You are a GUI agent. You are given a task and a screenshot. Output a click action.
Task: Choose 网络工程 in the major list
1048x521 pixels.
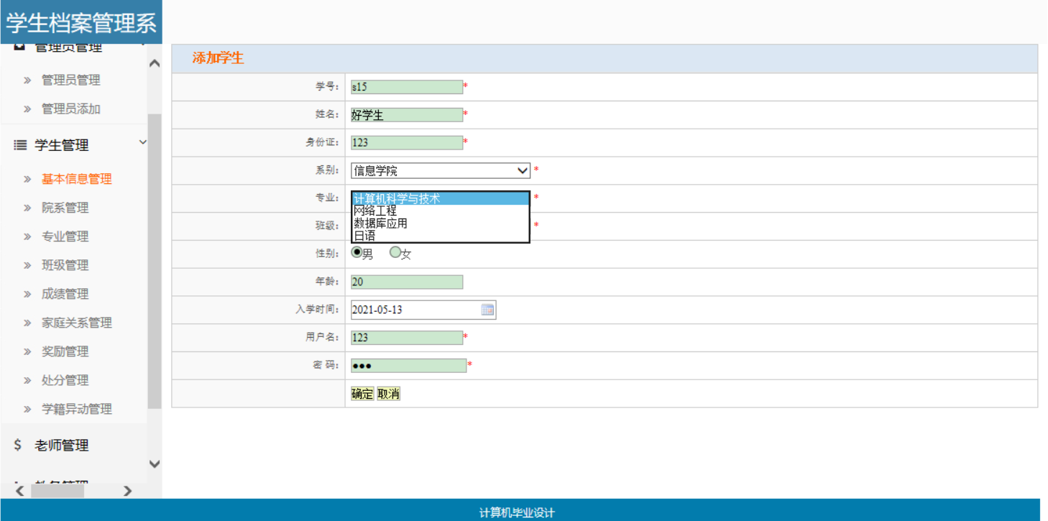click(441, 211)
